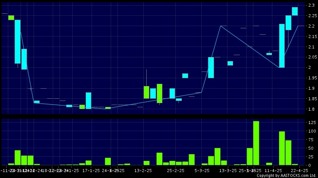Select the 1.85 price axis label

point(312,99)
